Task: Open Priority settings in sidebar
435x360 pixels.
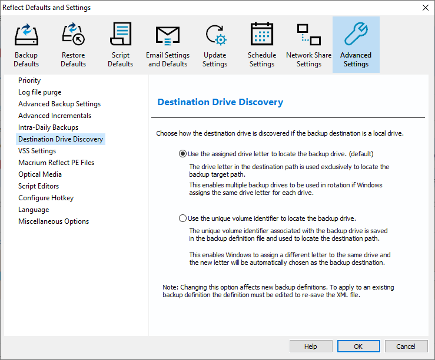Action: pos(29,80)
